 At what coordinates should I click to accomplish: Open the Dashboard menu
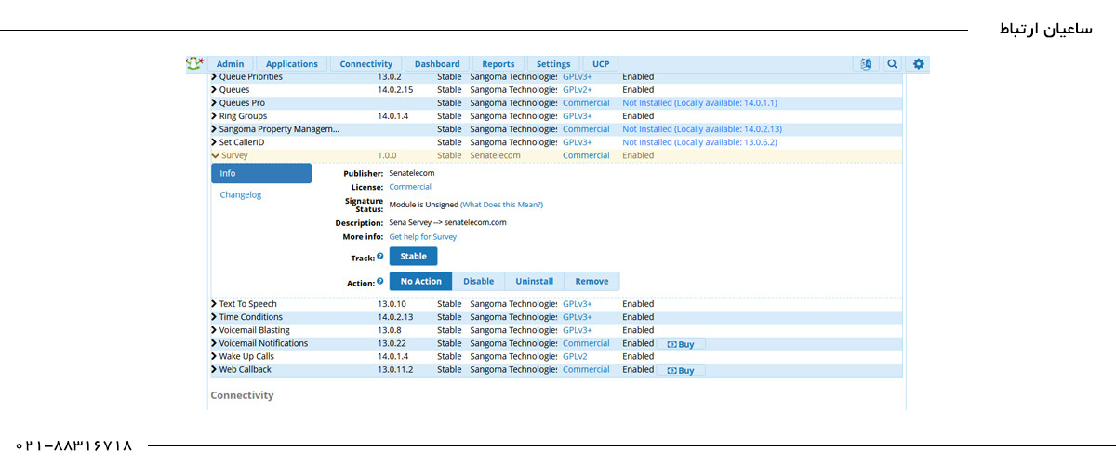[x=437, y=64]
